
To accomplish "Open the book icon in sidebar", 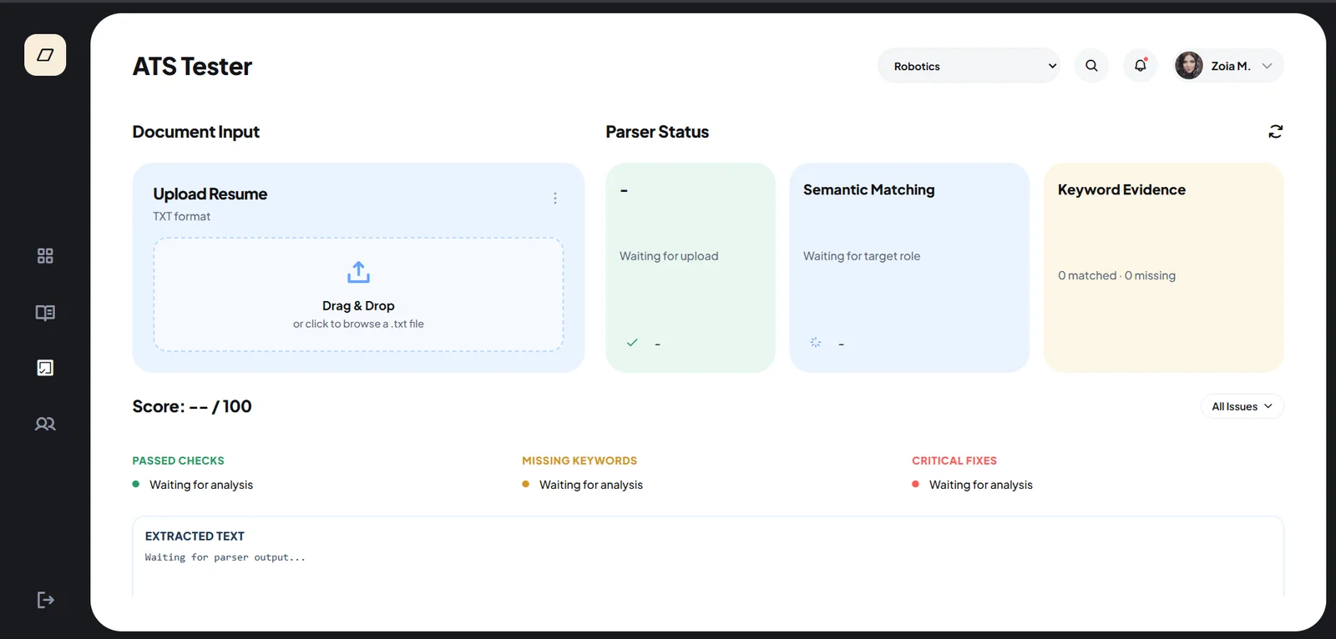I will [45, 313].
